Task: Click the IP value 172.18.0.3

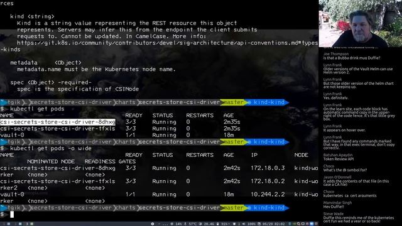Action: pos(268,168)
